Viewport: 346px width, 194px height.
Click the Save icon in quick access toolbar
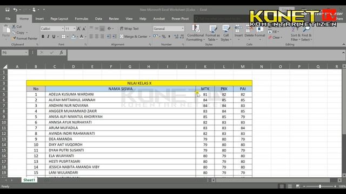[7, 10]
